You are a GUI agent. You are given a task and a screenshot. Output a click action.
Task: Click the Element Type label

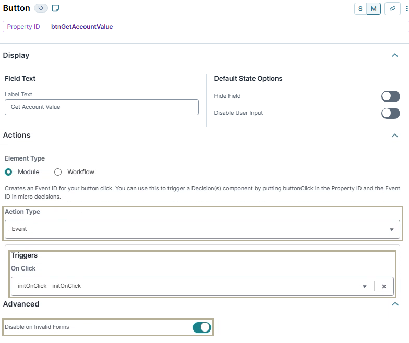click(25, 158)
